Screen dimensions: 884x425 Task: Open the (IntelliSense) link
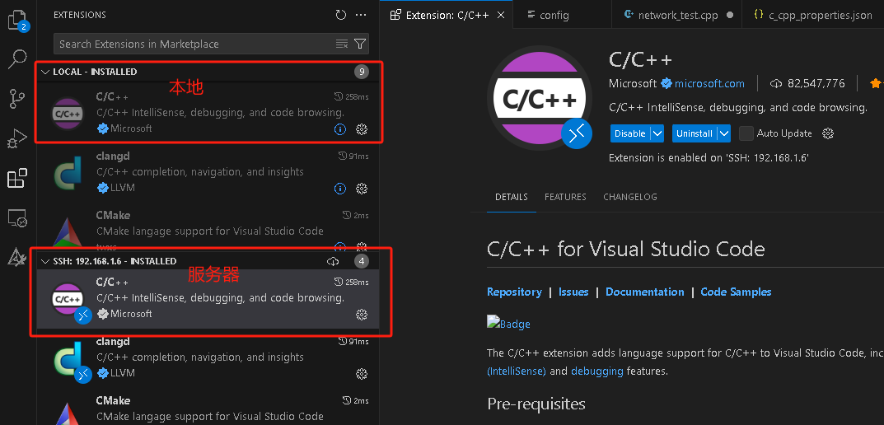(517, 371)
